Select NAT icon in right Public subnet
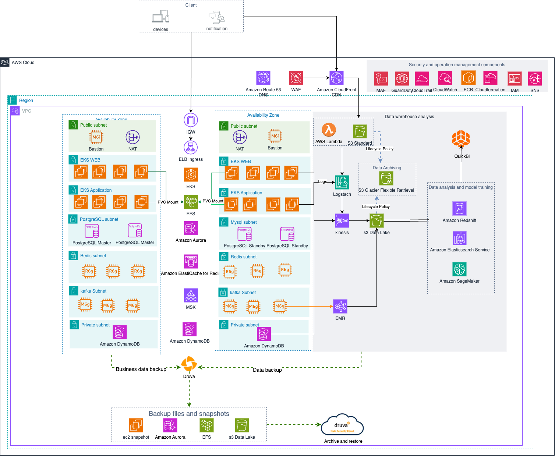The image size is (555, 456). [240, 137]
